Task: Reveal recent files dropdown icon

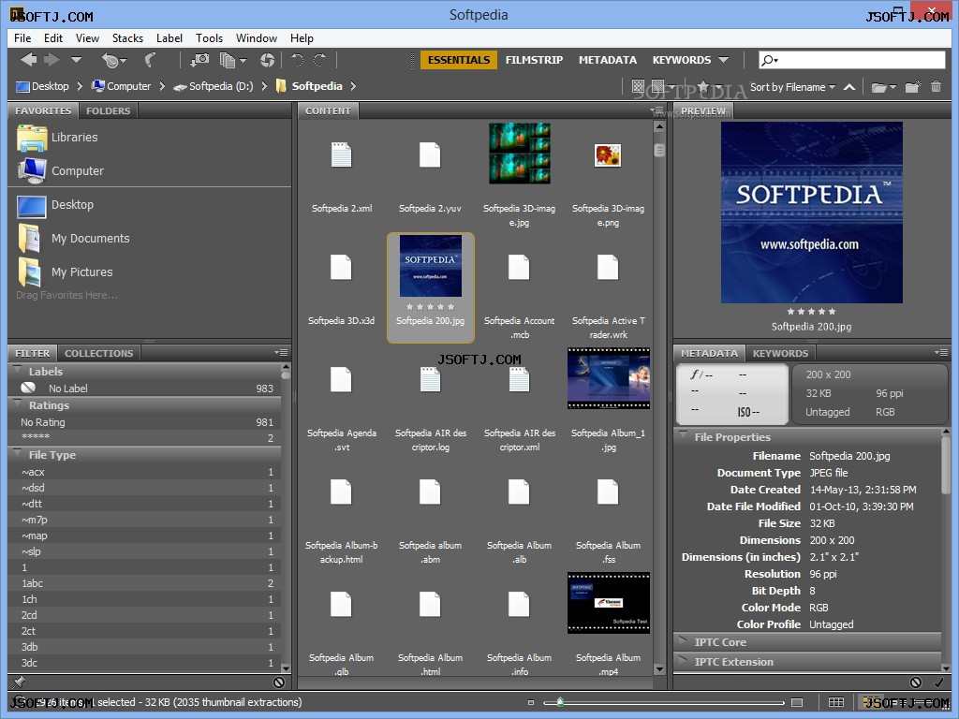Action: point(113,60)
